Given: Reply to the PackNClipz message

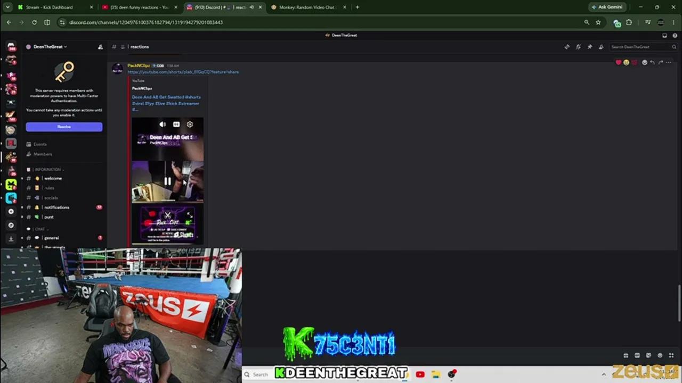Looking at the screenshot, I should pyautogui.click(x=652, y=62).
